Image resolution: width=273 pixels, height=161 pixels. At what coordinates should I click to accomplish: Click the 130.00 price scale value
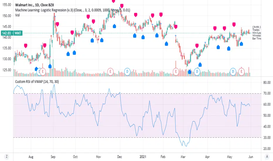pyautogui.click(x=7, y=59)
